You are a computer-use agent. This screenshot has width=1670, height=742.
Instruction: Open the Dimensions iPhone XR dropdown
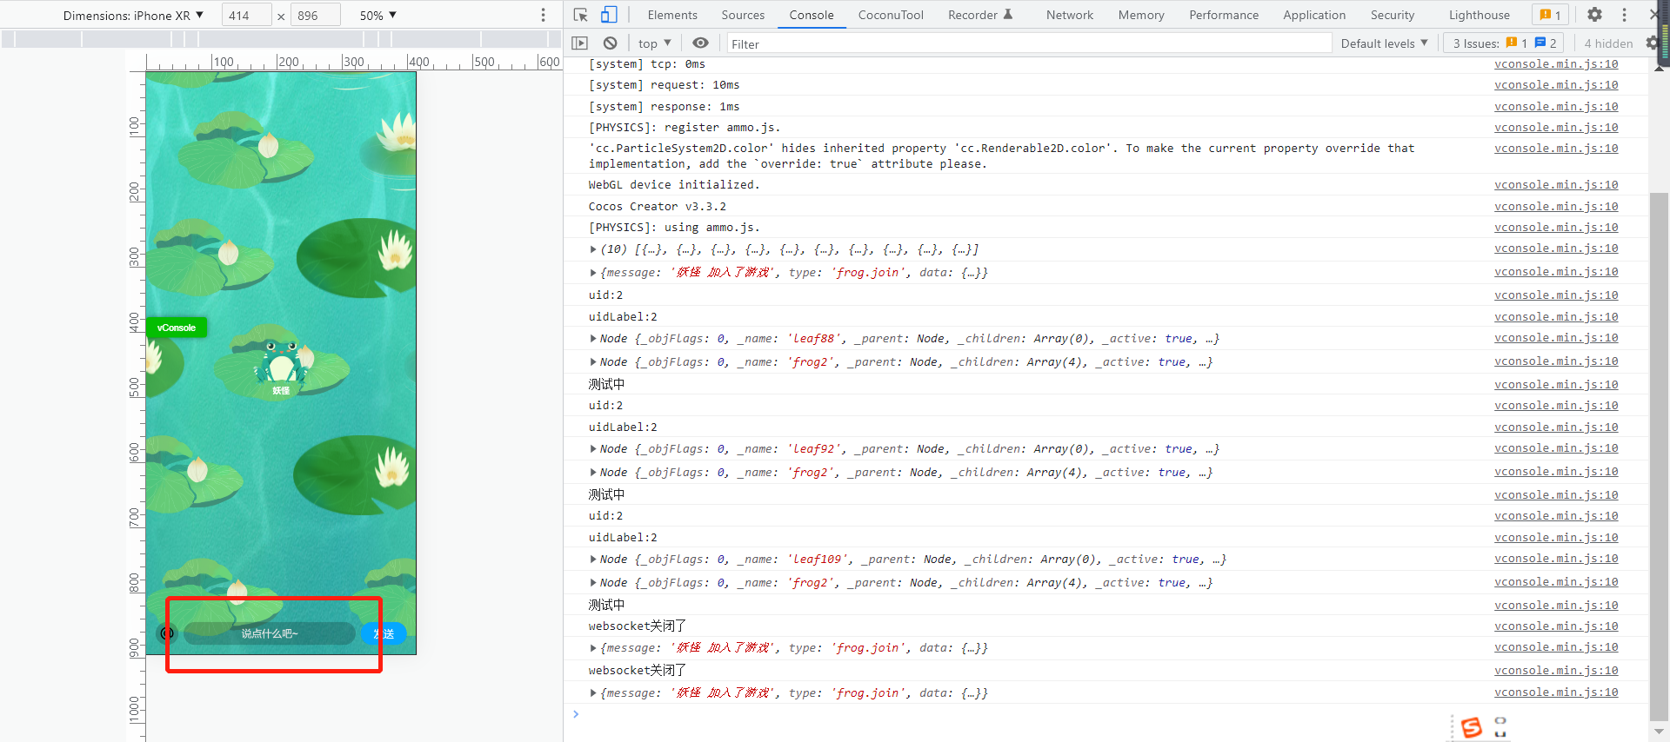pyautogui.click(x=132, y=16)
